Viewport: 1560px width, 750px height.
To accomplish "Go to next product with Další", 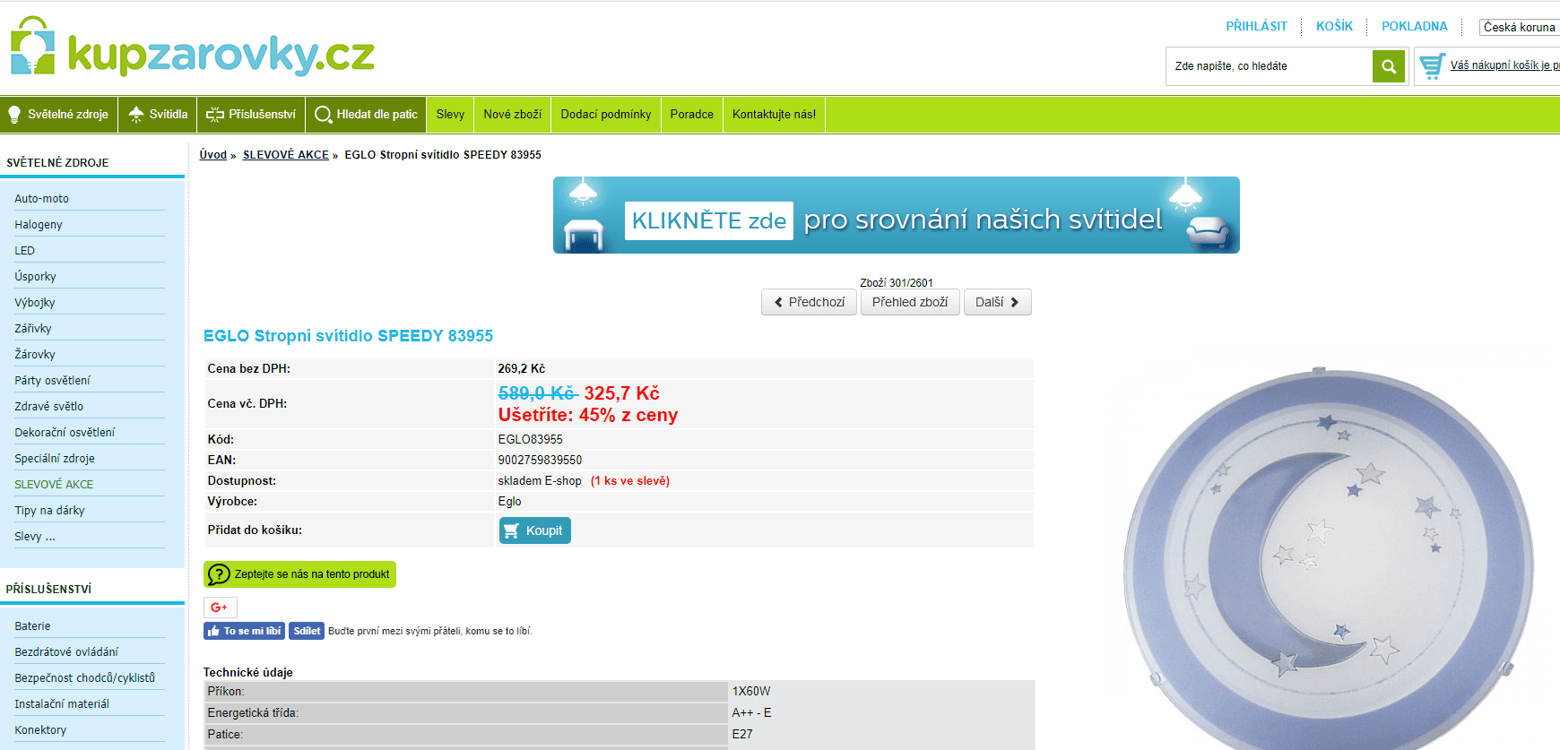I will [x=997, y=302].
